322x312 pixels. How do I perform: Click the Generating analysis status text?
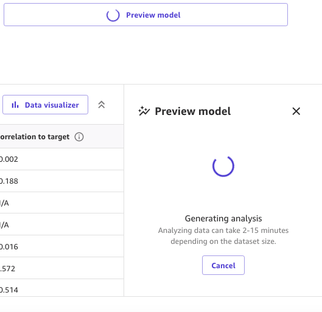point(223,219)
